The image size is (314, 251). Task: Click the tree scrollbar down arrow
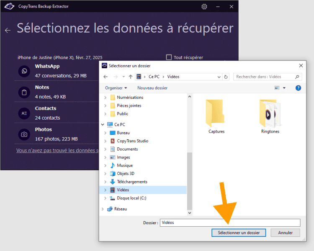(x=190, y=213)
